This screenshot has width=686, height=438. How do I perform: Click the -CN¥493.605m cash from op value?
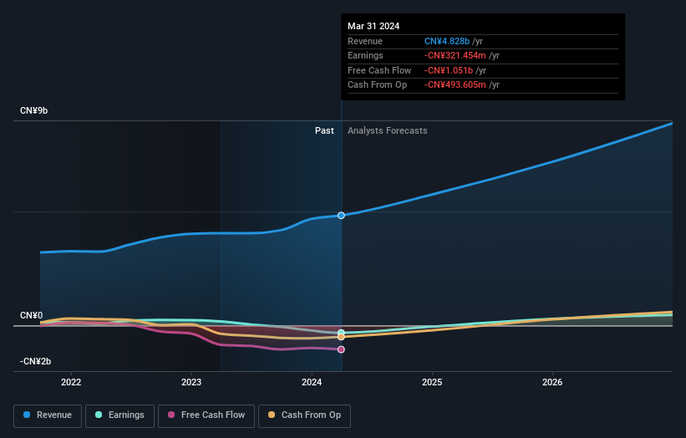[455, 85]
